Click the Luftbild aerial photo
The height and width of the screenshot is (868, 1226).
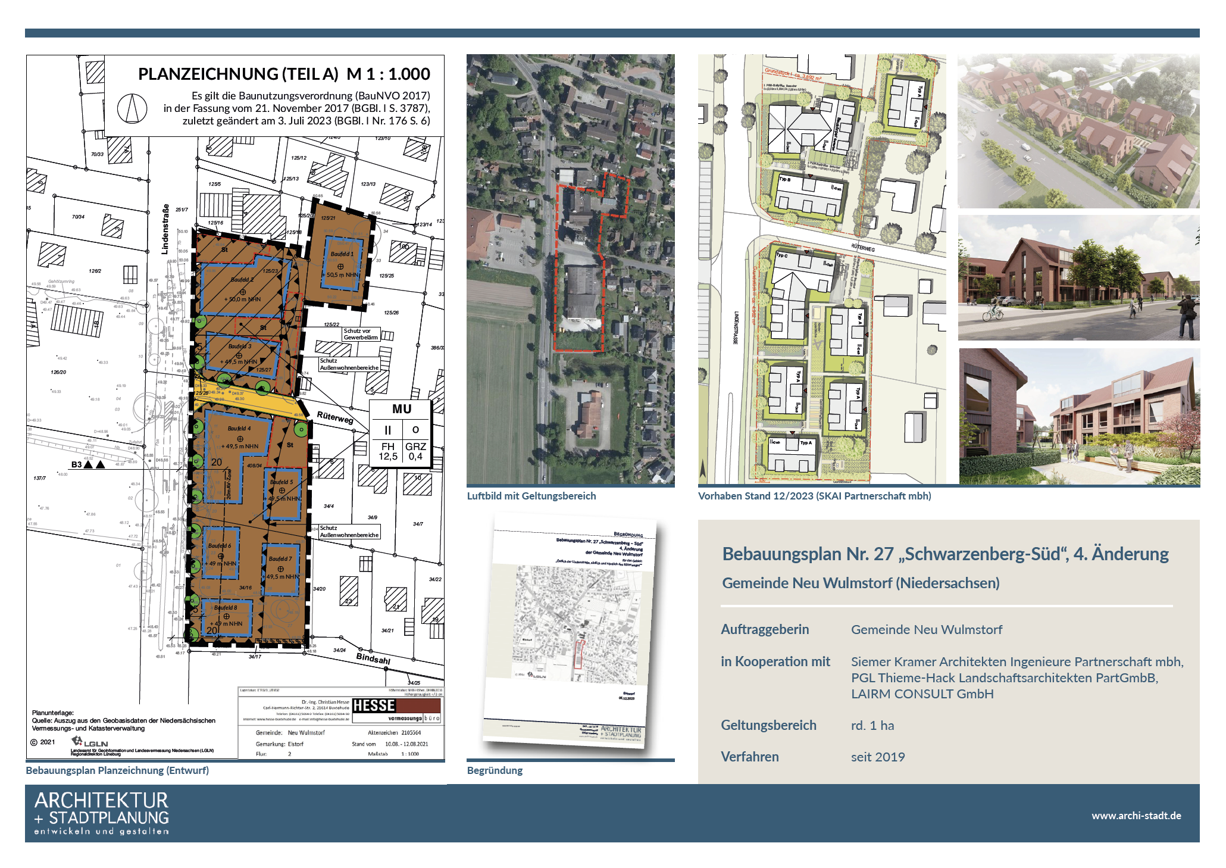point(570,269)
